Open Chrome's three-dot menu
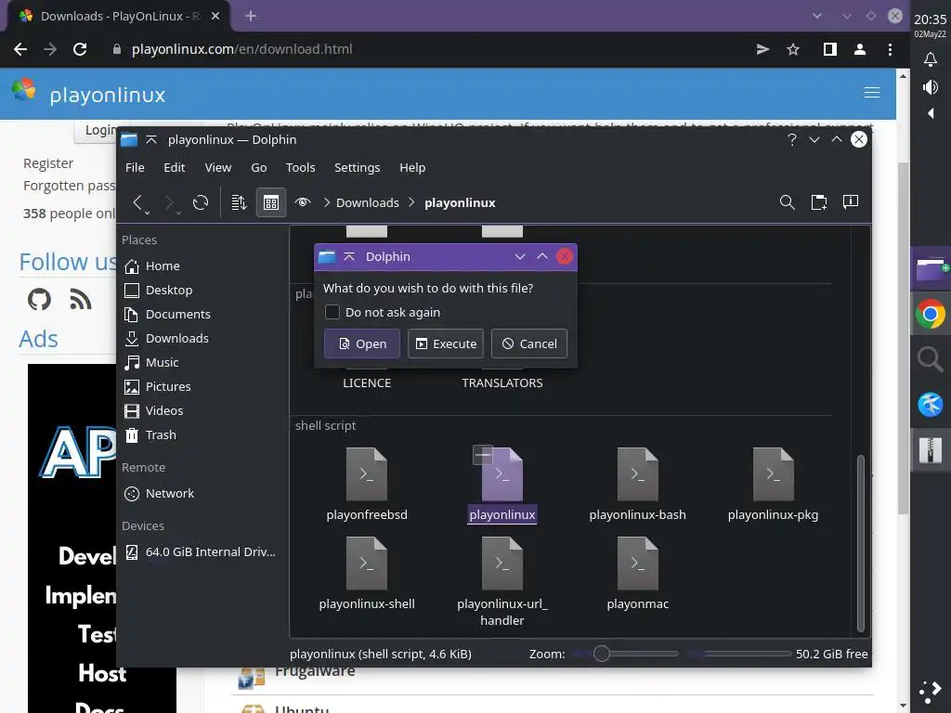951x713 pixels. 890,49
